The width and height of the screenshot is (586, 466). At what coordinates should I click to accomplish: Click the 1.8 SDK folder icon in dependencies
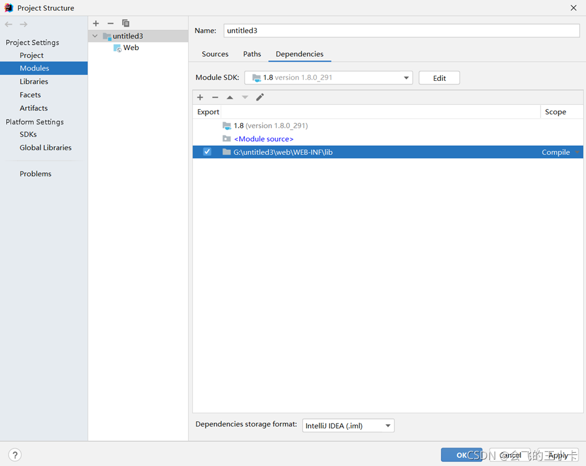click(x=227, y=126)
